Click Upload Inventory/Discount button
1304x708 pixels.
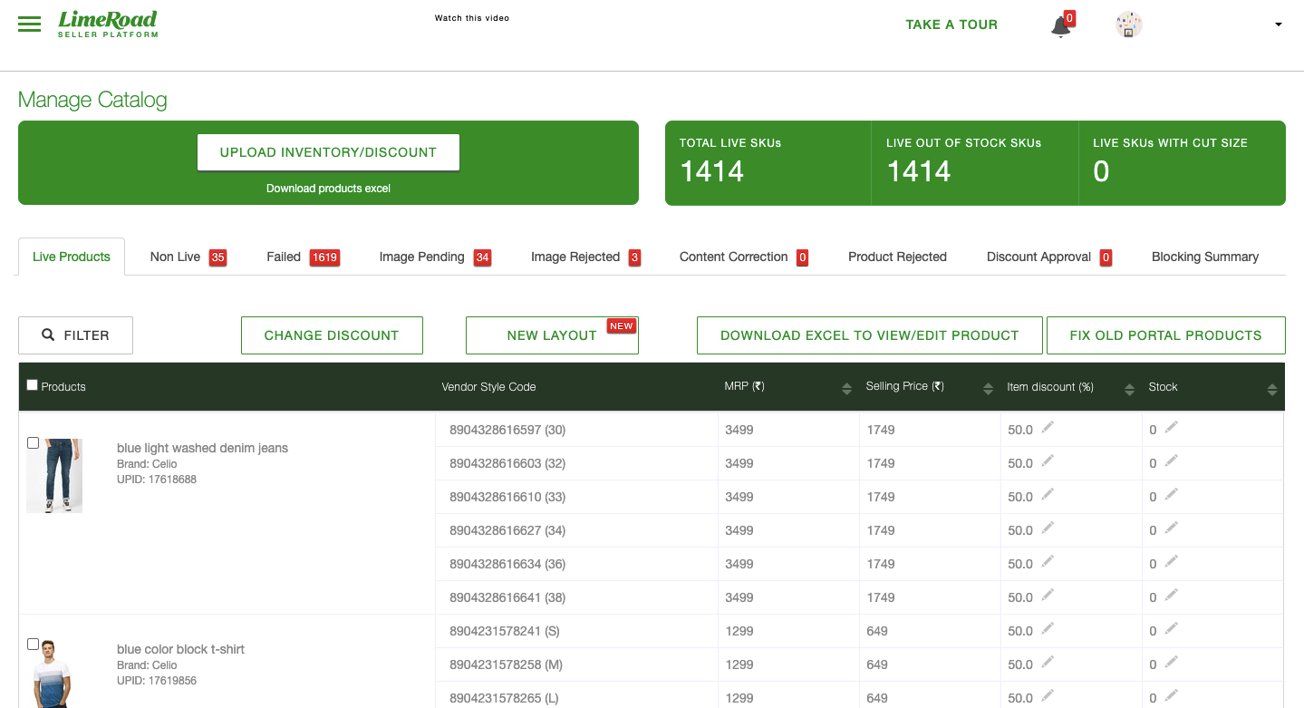[328, 152]
